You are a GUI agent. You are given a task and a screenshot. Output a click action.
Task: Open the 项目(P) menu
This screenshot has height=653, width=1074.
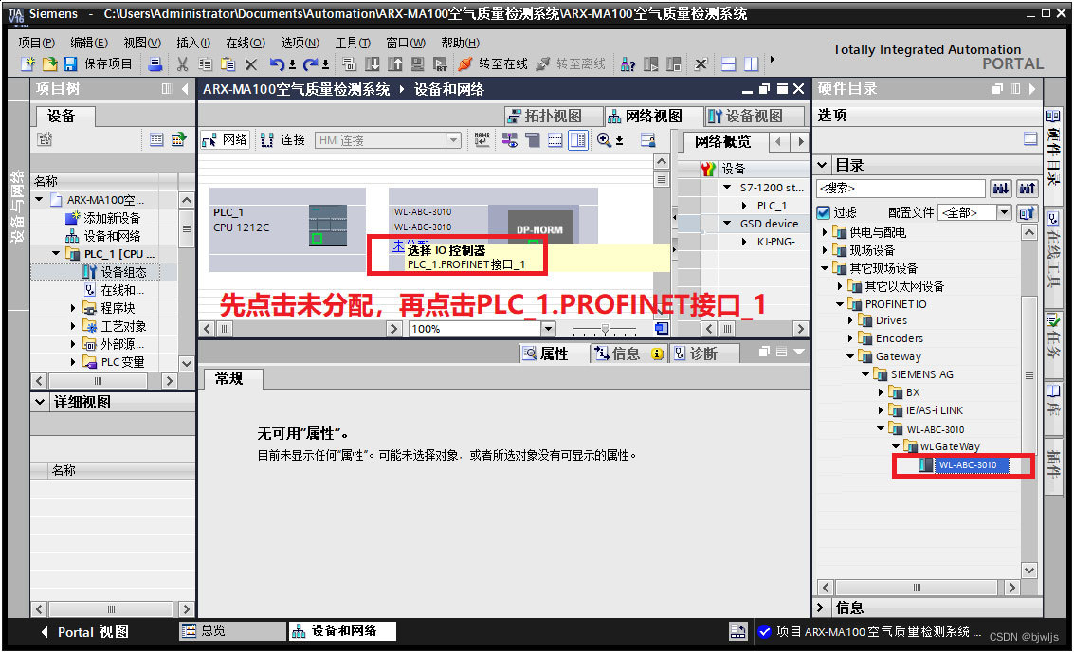(x=36, y=43)
